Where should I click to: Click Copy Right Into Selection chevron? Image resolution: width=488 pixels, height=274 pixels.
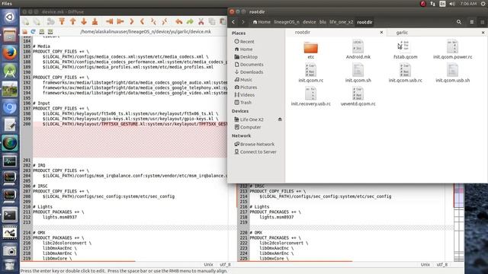click(x=143, y=21)
